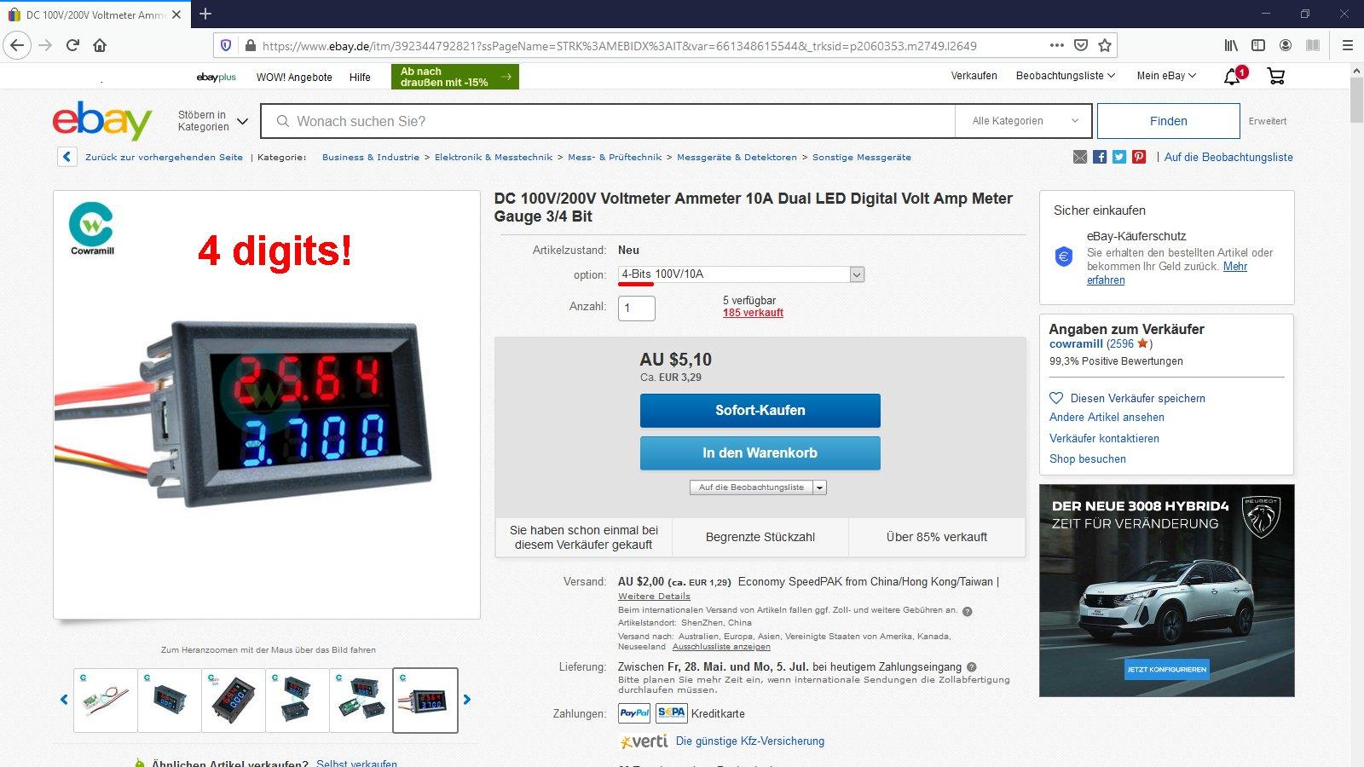Open the Hilfe menu item
The height and width of the screenshot is (767, 1364).
pos(360,77)
